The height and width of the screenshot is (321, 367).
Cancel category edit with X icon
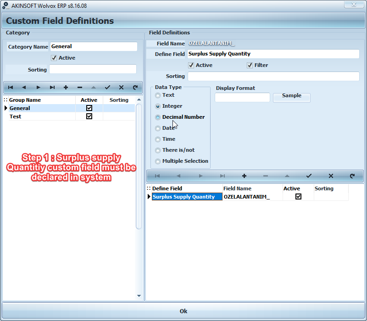[121, 88]
